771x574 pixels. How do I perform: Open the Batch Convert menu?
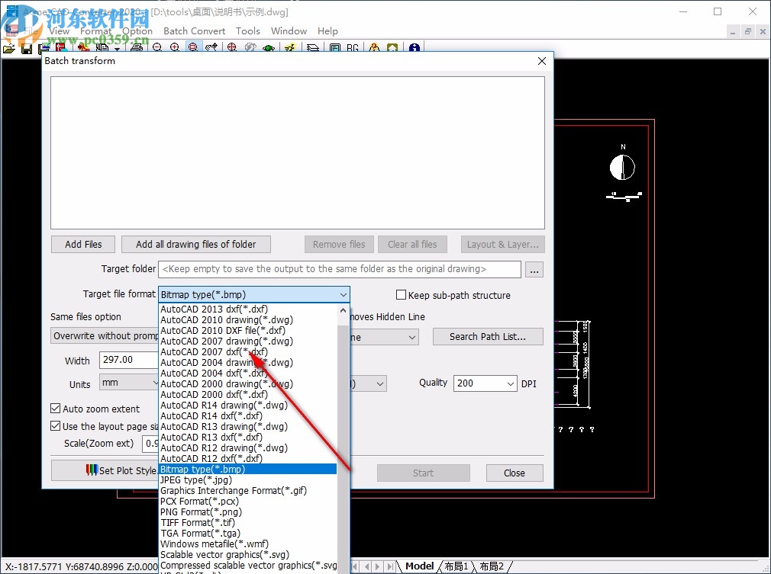[x=194, y=31]
